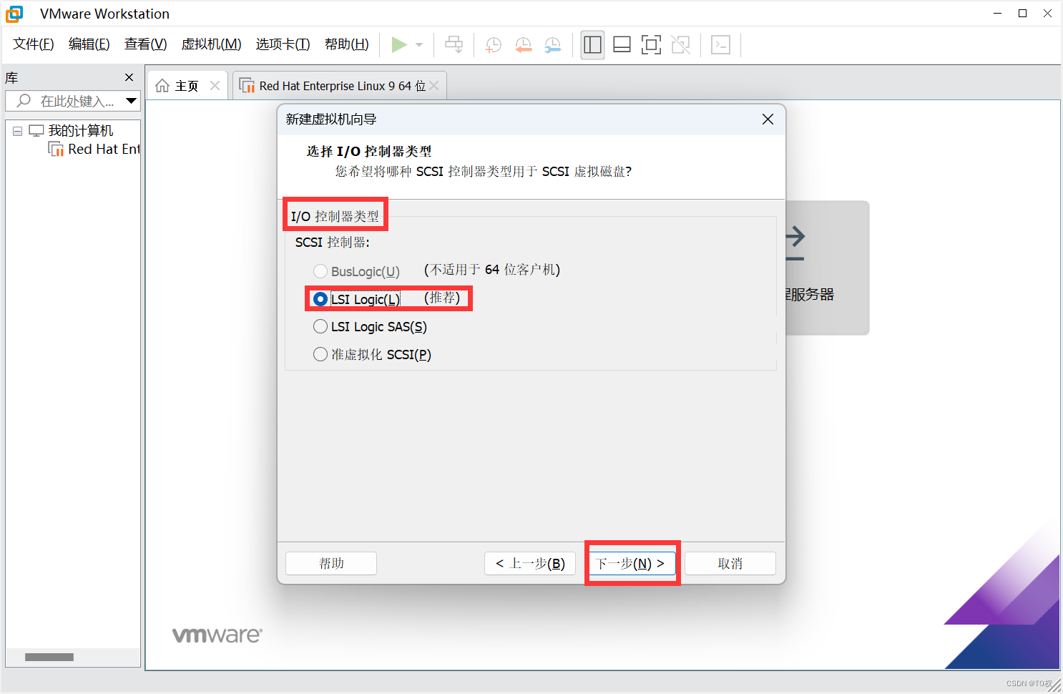Click the 帮助 button in the dialog

pyautogui.click(x=330, y=563)
